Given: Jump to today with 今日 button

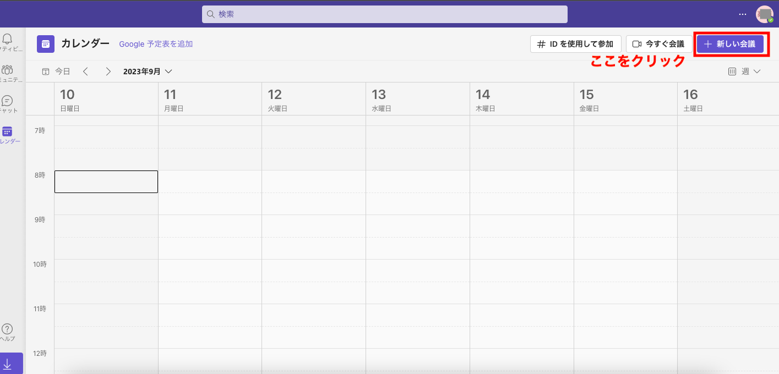Looking at the screenshot, I should 57,71.
